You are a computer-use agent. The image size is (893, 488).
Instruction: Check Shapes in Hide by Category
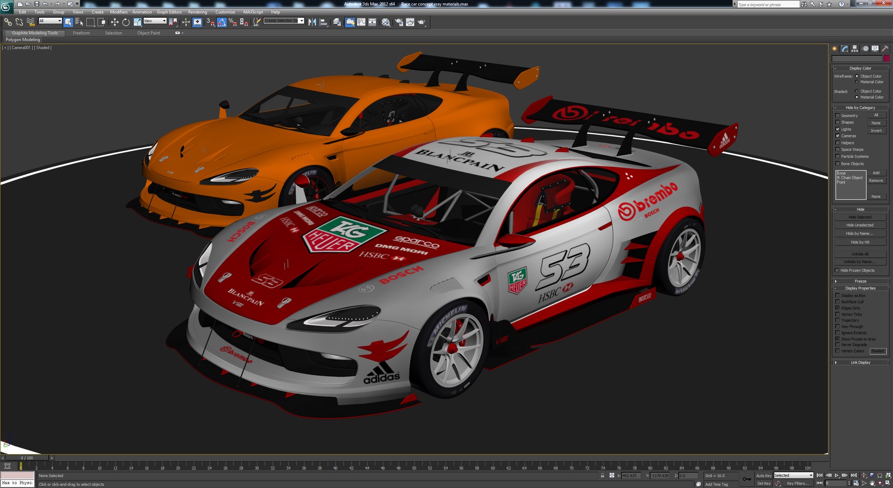click(x=838, y=122)
